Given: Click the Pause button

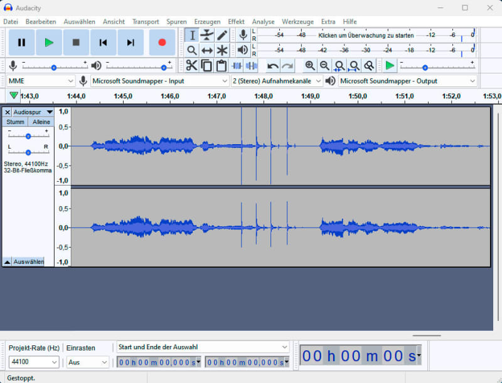Looking at the screenshot, I should tap(21, 43).
